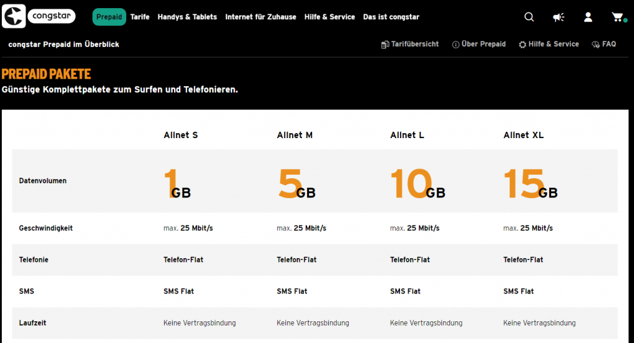Click Telefon-Flat in the Allnet S column
The image size is (634, 343).
[x=183, y=259]
